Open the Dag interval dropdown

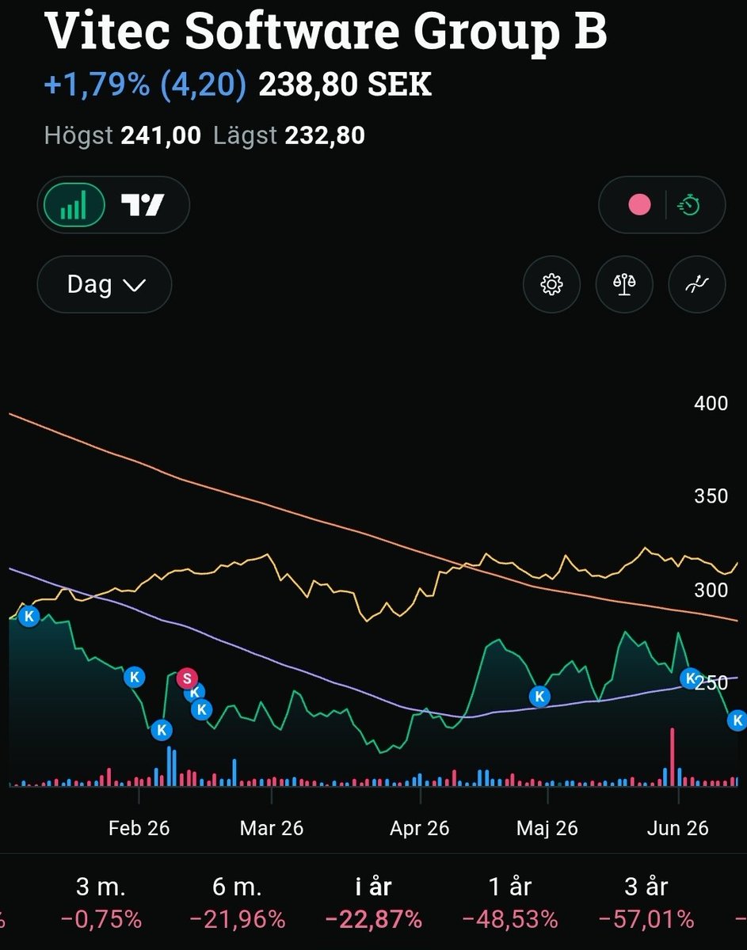point(105,284)
